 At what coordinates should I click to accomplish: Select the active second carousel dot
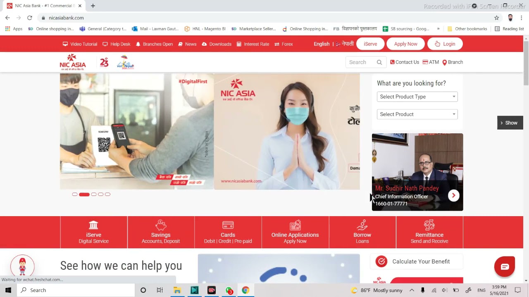coord(84,194)
